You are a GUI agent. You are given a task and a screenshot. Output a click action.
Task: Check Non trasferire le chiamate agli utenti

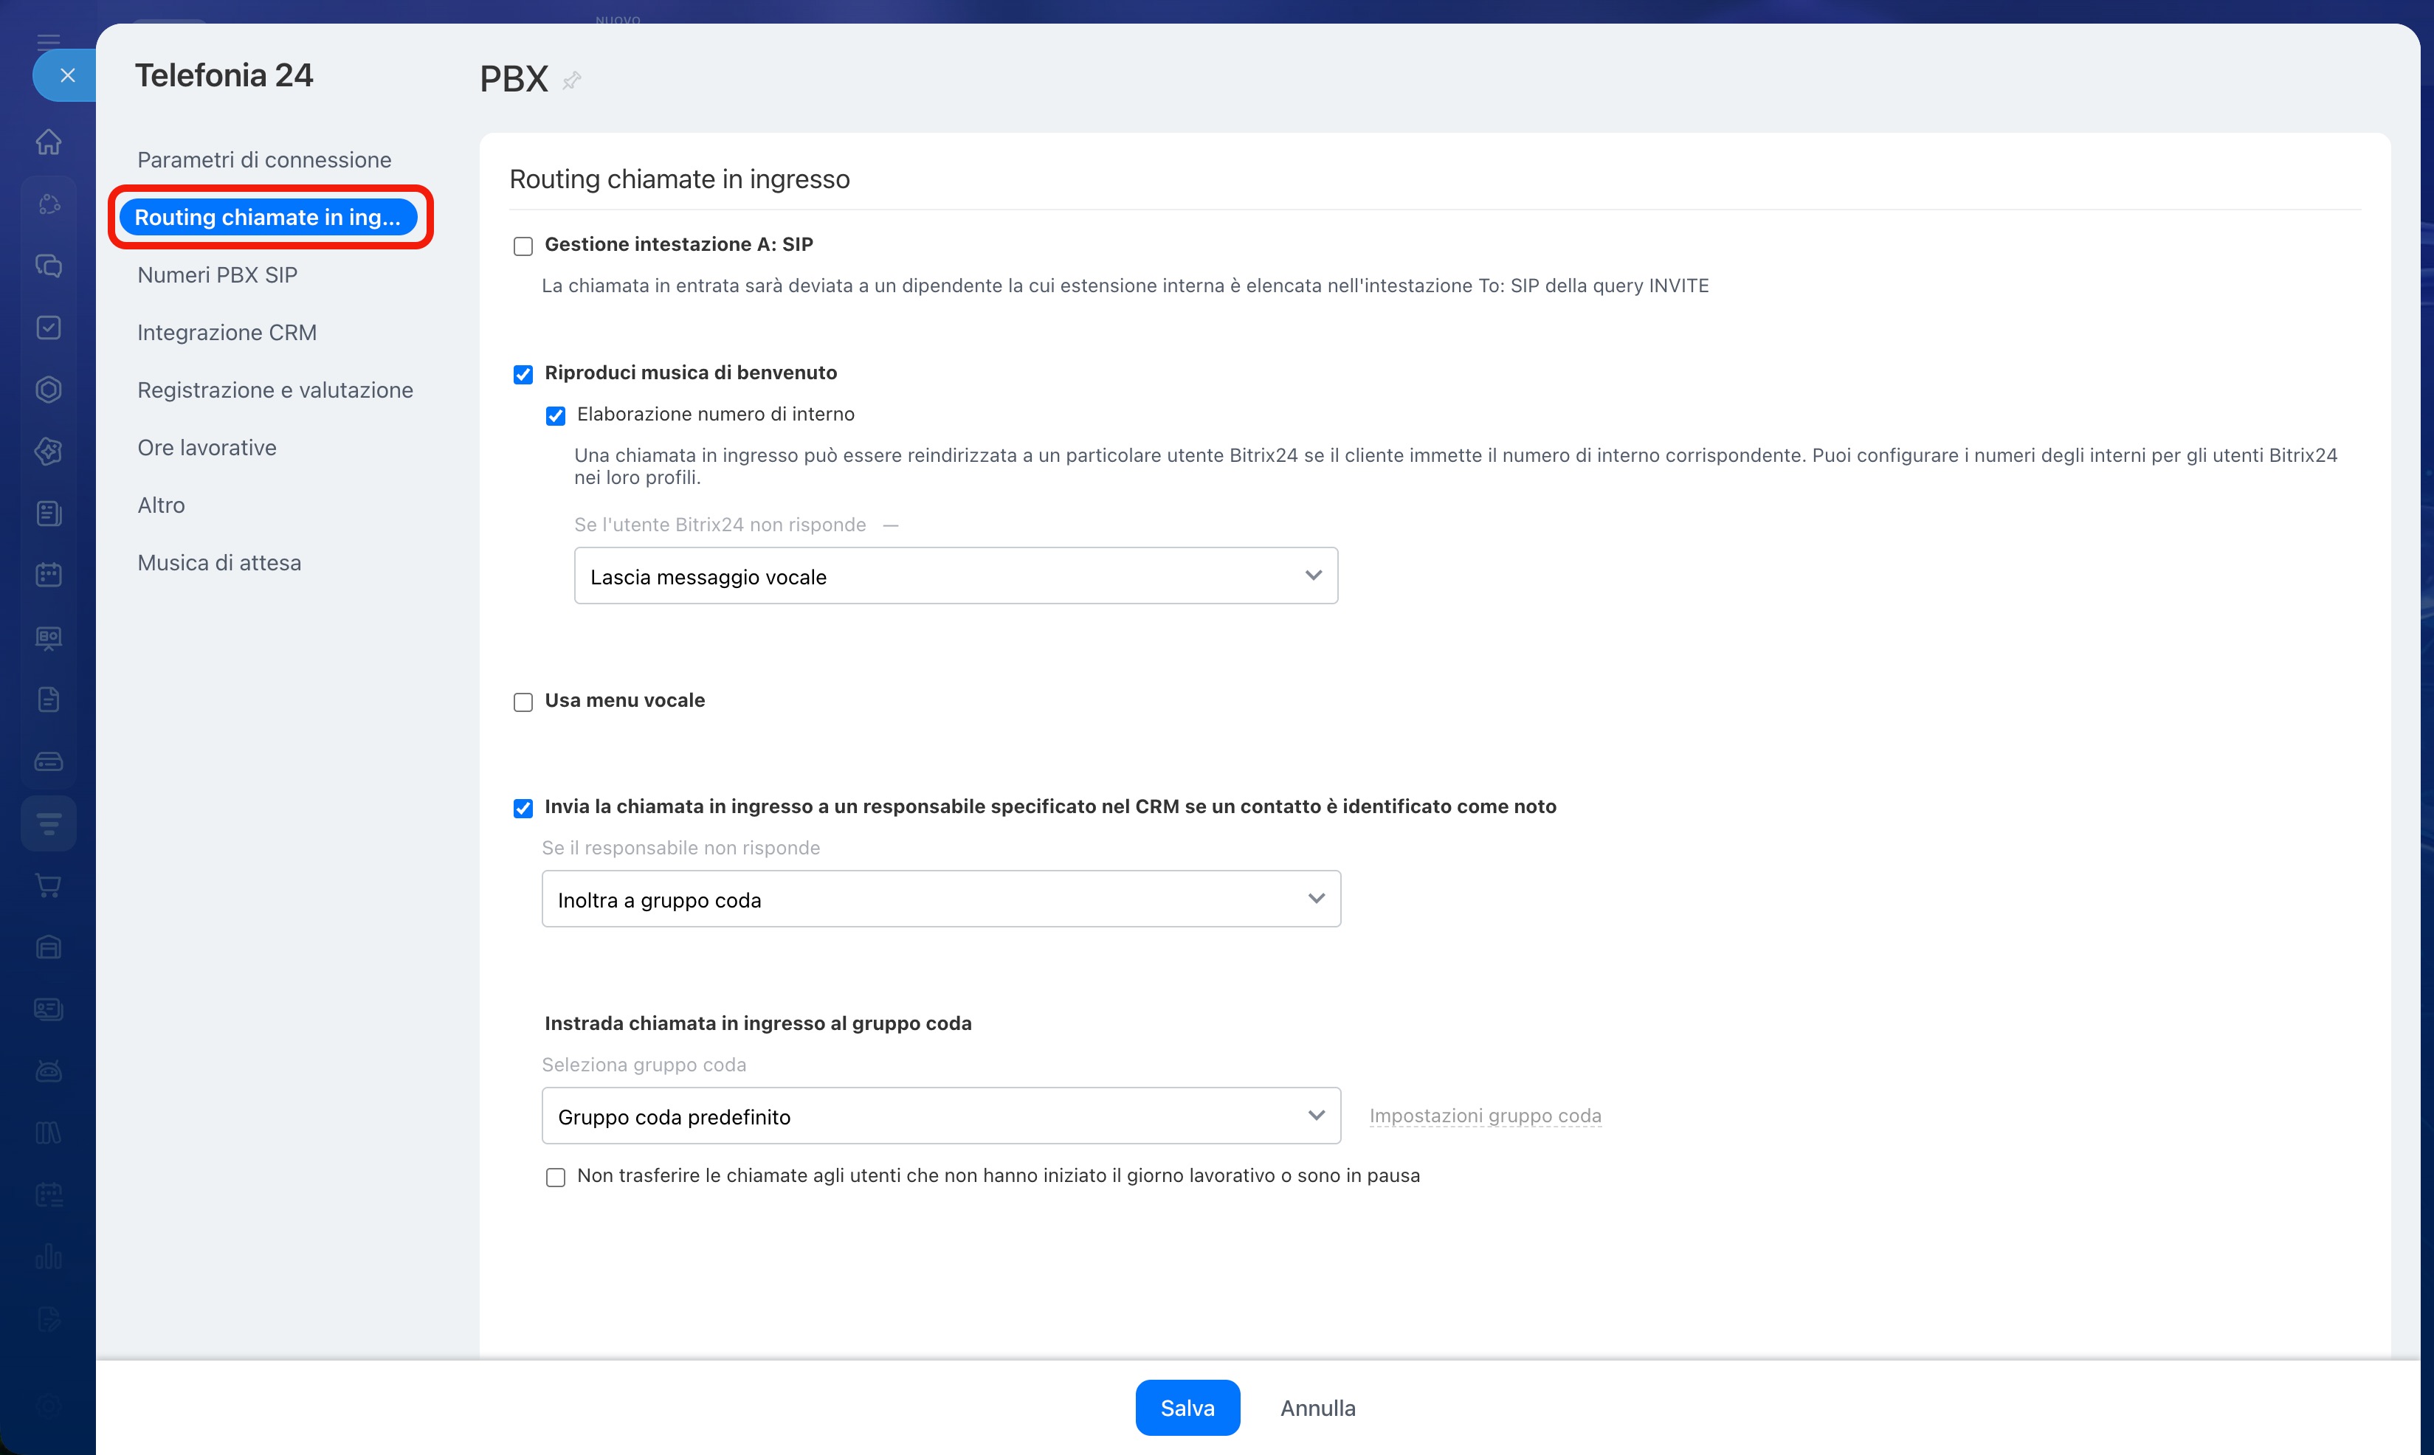555,1177
